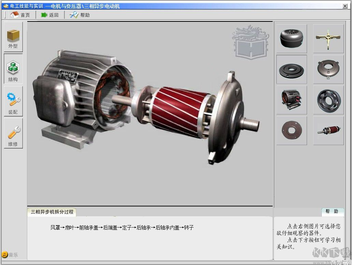The image size is (352, 265).
Task: Open the 帮助 tab in right panel
Action: [x=332, y=212]
